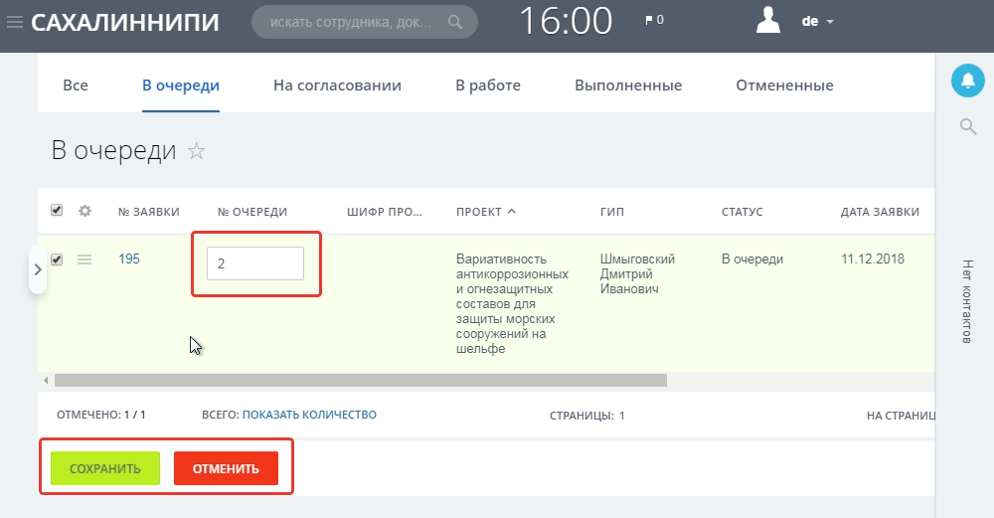This screenshot has height=518, width=994.
Task: Click the flag counter icon
Action: (x=649, y=20)
